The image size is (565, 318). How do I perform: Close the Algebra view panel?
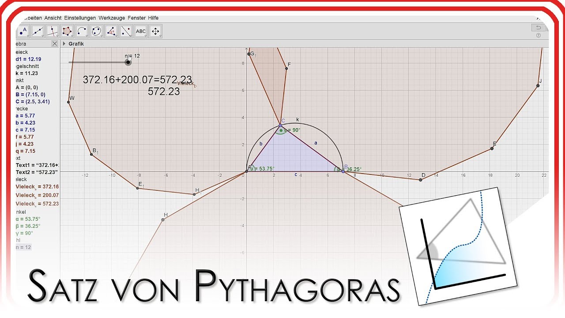coord(55,44)
